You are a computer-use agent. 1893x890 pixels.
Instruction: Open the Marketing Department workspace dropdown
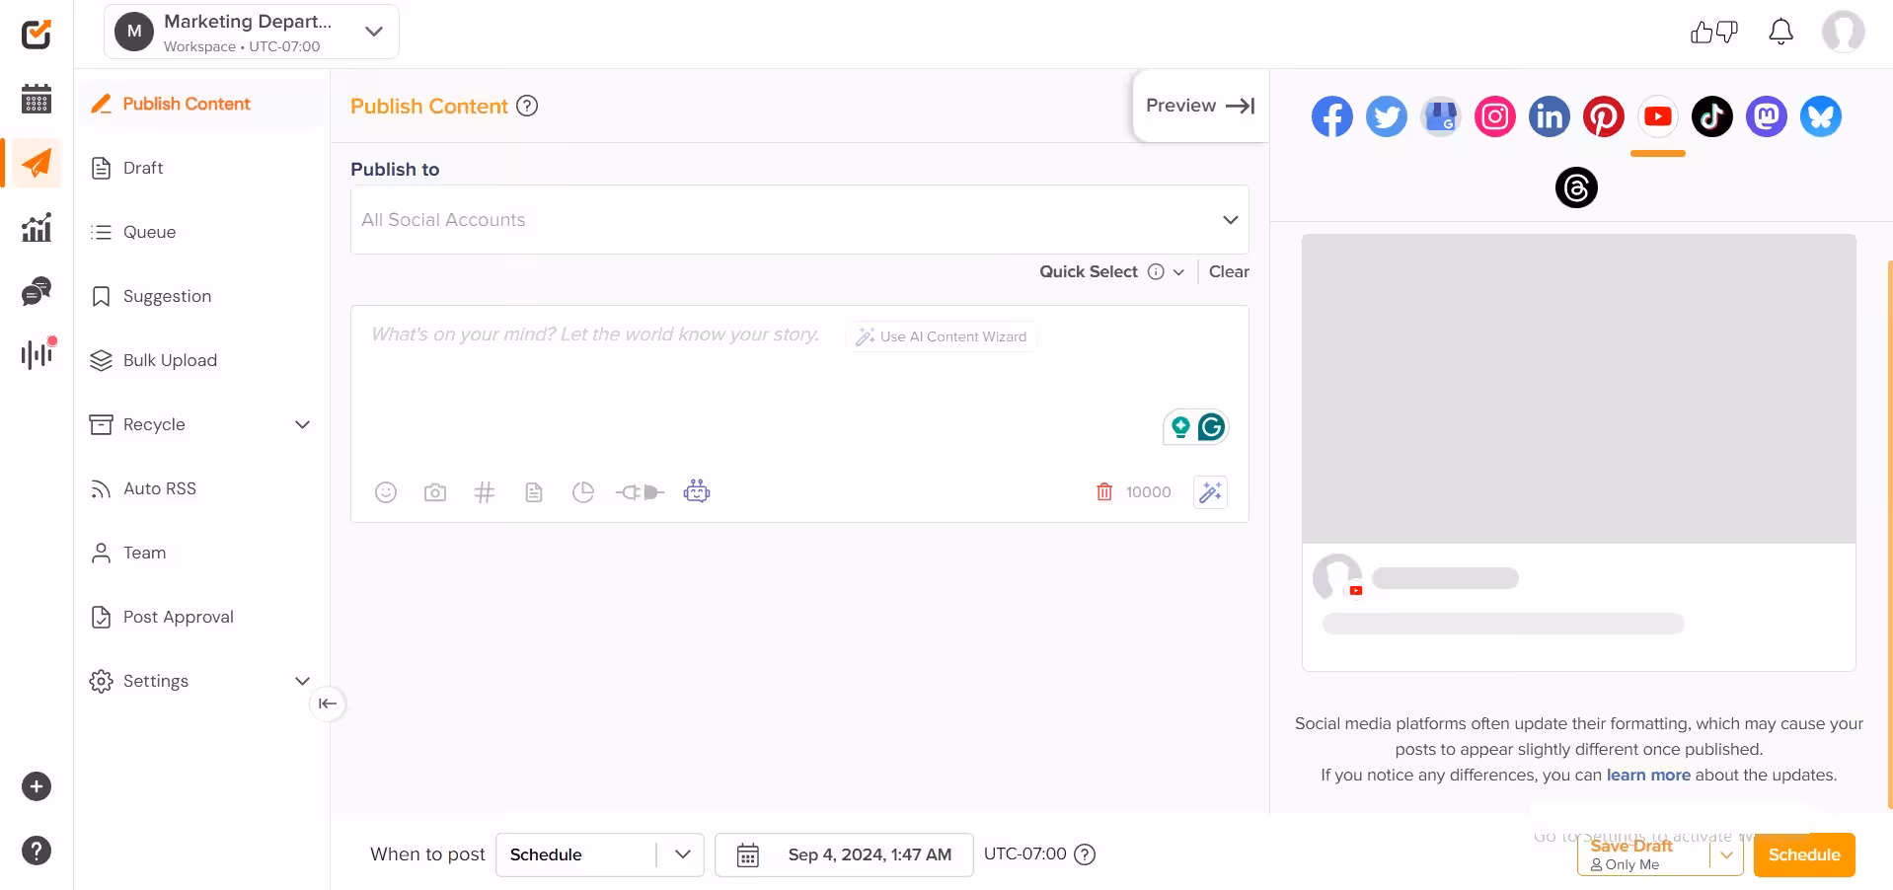coord(252,32)
